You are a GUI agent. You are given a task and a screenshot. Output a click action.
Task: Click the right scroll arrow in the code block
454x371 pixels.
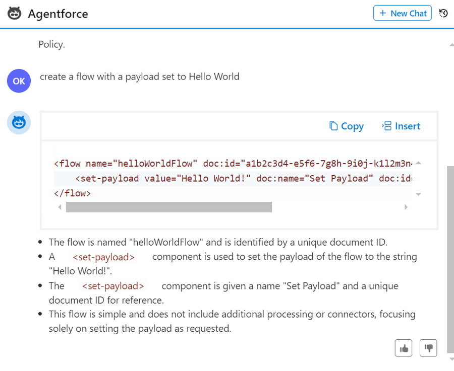pyautogui.click(x=406, y=206)
